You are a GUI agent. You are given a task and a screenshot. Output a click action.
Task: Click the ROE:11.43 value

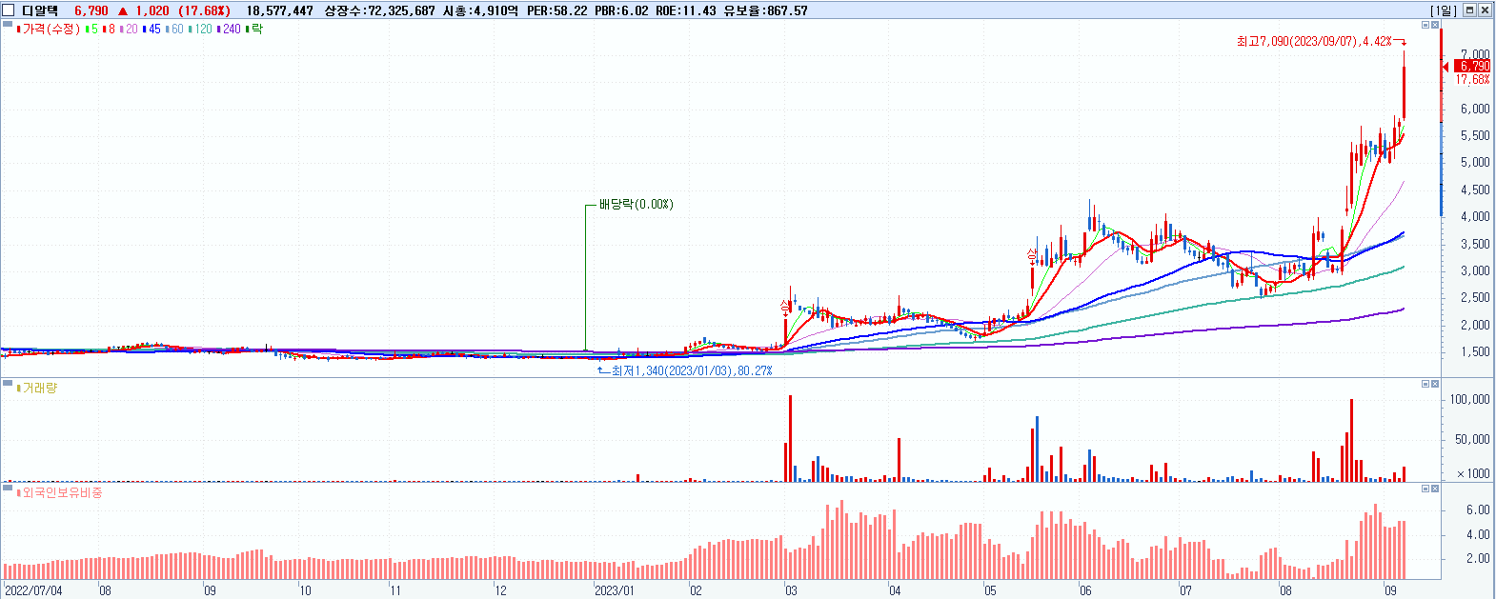686,10
